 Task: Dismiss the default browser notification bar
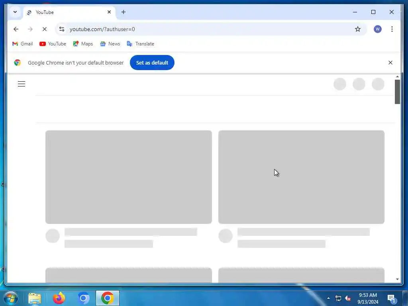390,63
